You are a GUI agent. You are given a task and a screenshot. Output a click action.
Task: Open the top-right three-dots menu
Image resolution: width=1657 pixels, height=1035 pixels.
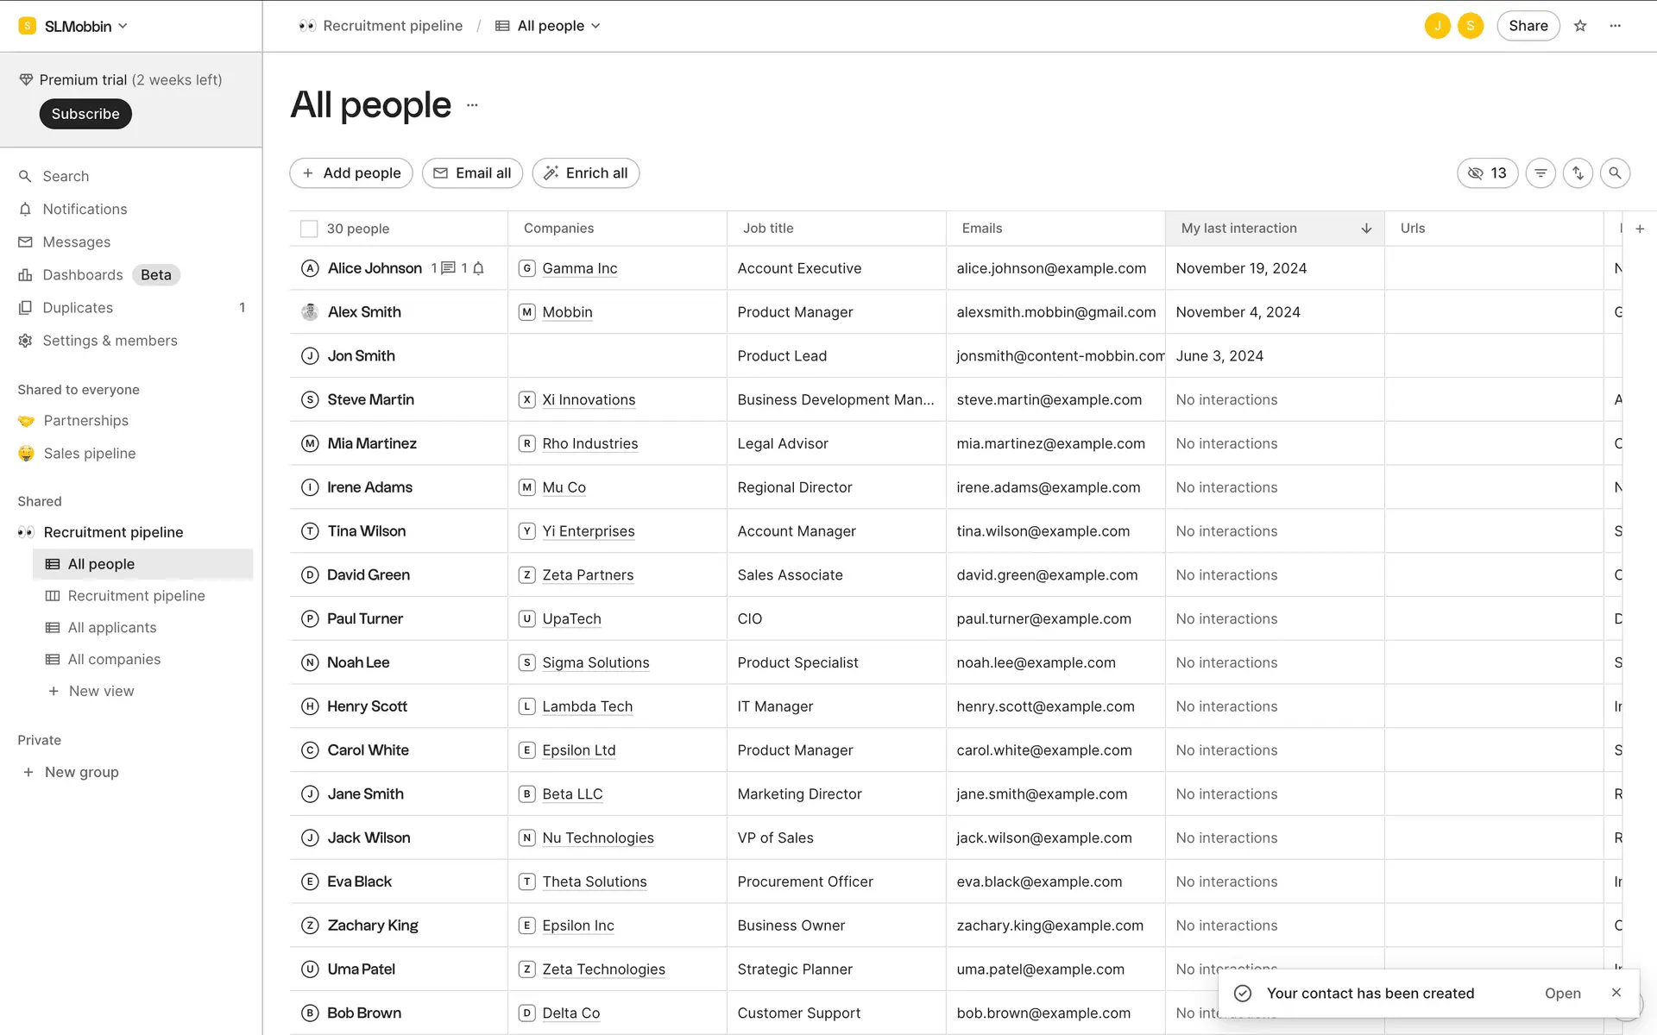pos(1616,26)
